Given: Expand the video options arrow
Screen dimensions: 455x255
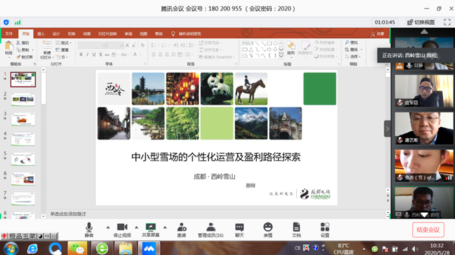Looking at the screenshot, I should (136, 228).
